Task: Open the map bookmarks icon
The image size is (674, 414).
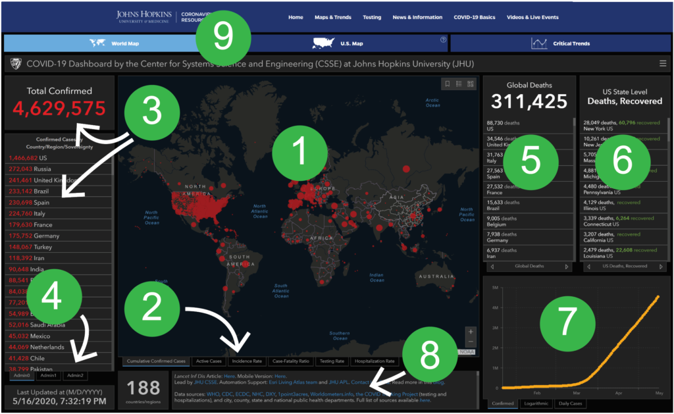Action: point(448,84)
